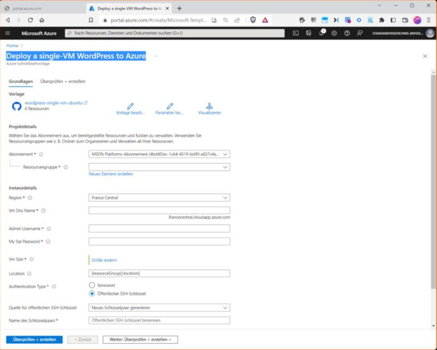The image size is (437, 350).
Task: Switch to Überprüfen + erstellen tab
Action: 63,81
